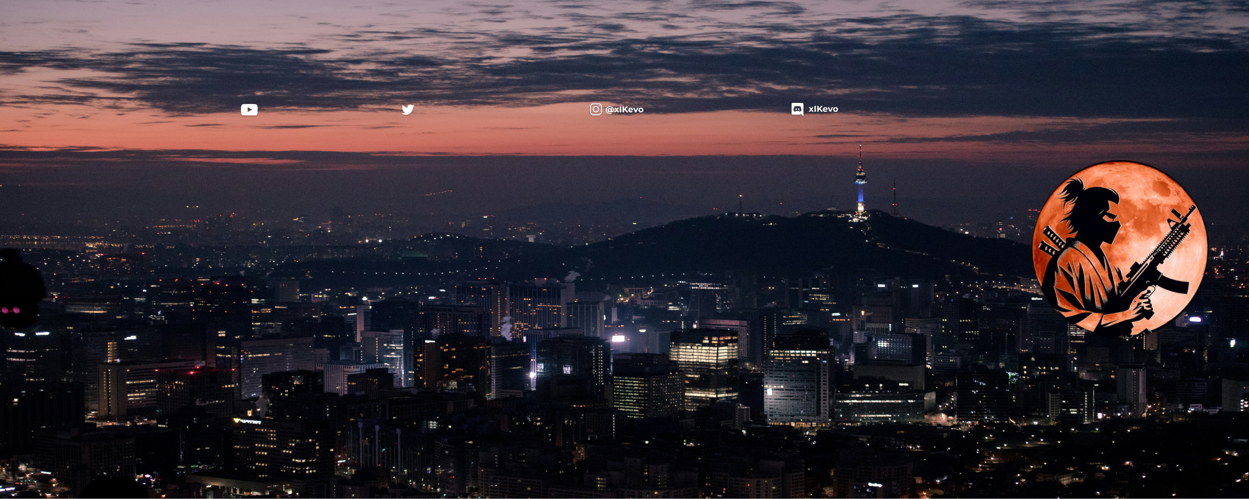Viewport: 1249px width, 499px height.
Task: Click the @xIKevo Instagram handle text
Action: 624,110
